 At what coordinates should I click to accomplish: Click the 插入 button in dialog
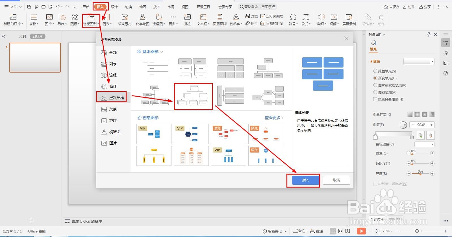[x=305, y=180]
